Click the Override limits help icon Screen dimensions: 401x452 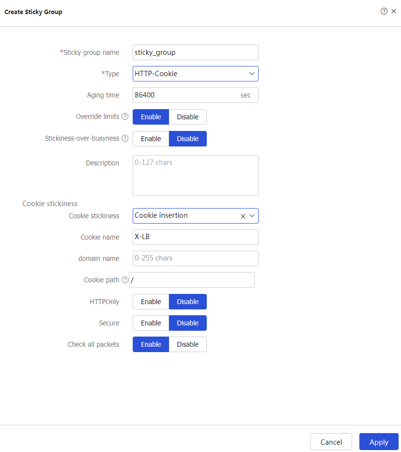125,117
